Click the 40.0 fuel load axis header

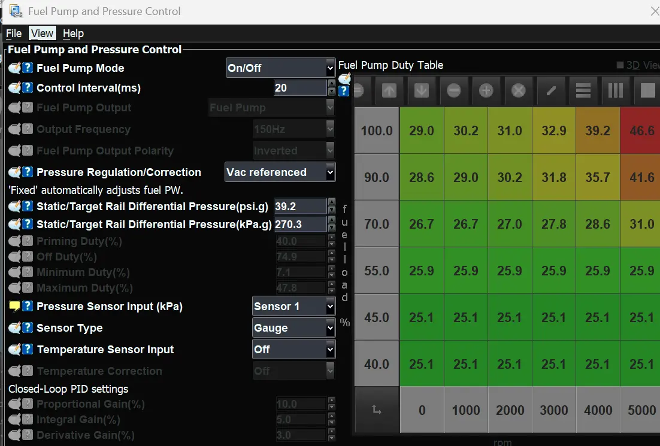click(x=377, y=364)
